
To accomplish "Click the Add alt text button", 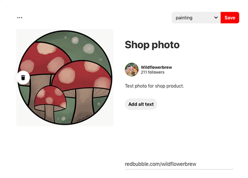I will point(141,104).
